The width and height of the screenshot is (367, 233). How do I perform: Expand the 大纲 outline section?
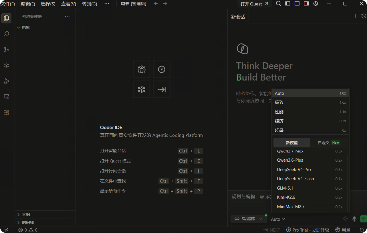click(x=45, y=214)
